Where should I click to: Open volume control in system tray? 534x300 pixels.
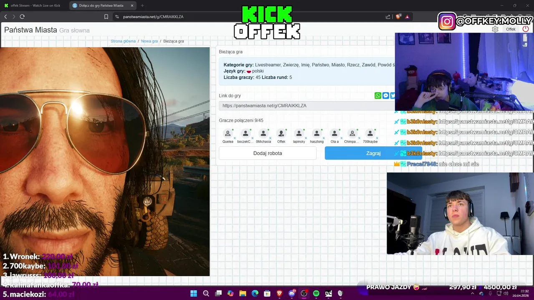coord(506,293)
